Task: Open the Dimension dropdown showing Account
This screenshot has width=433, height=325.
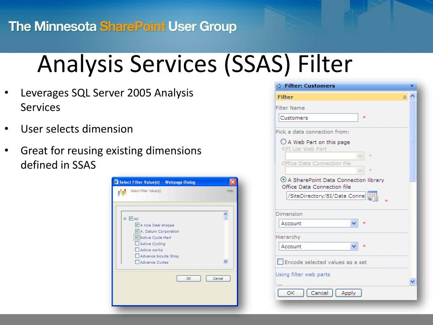Action: [x=354, y=223]
